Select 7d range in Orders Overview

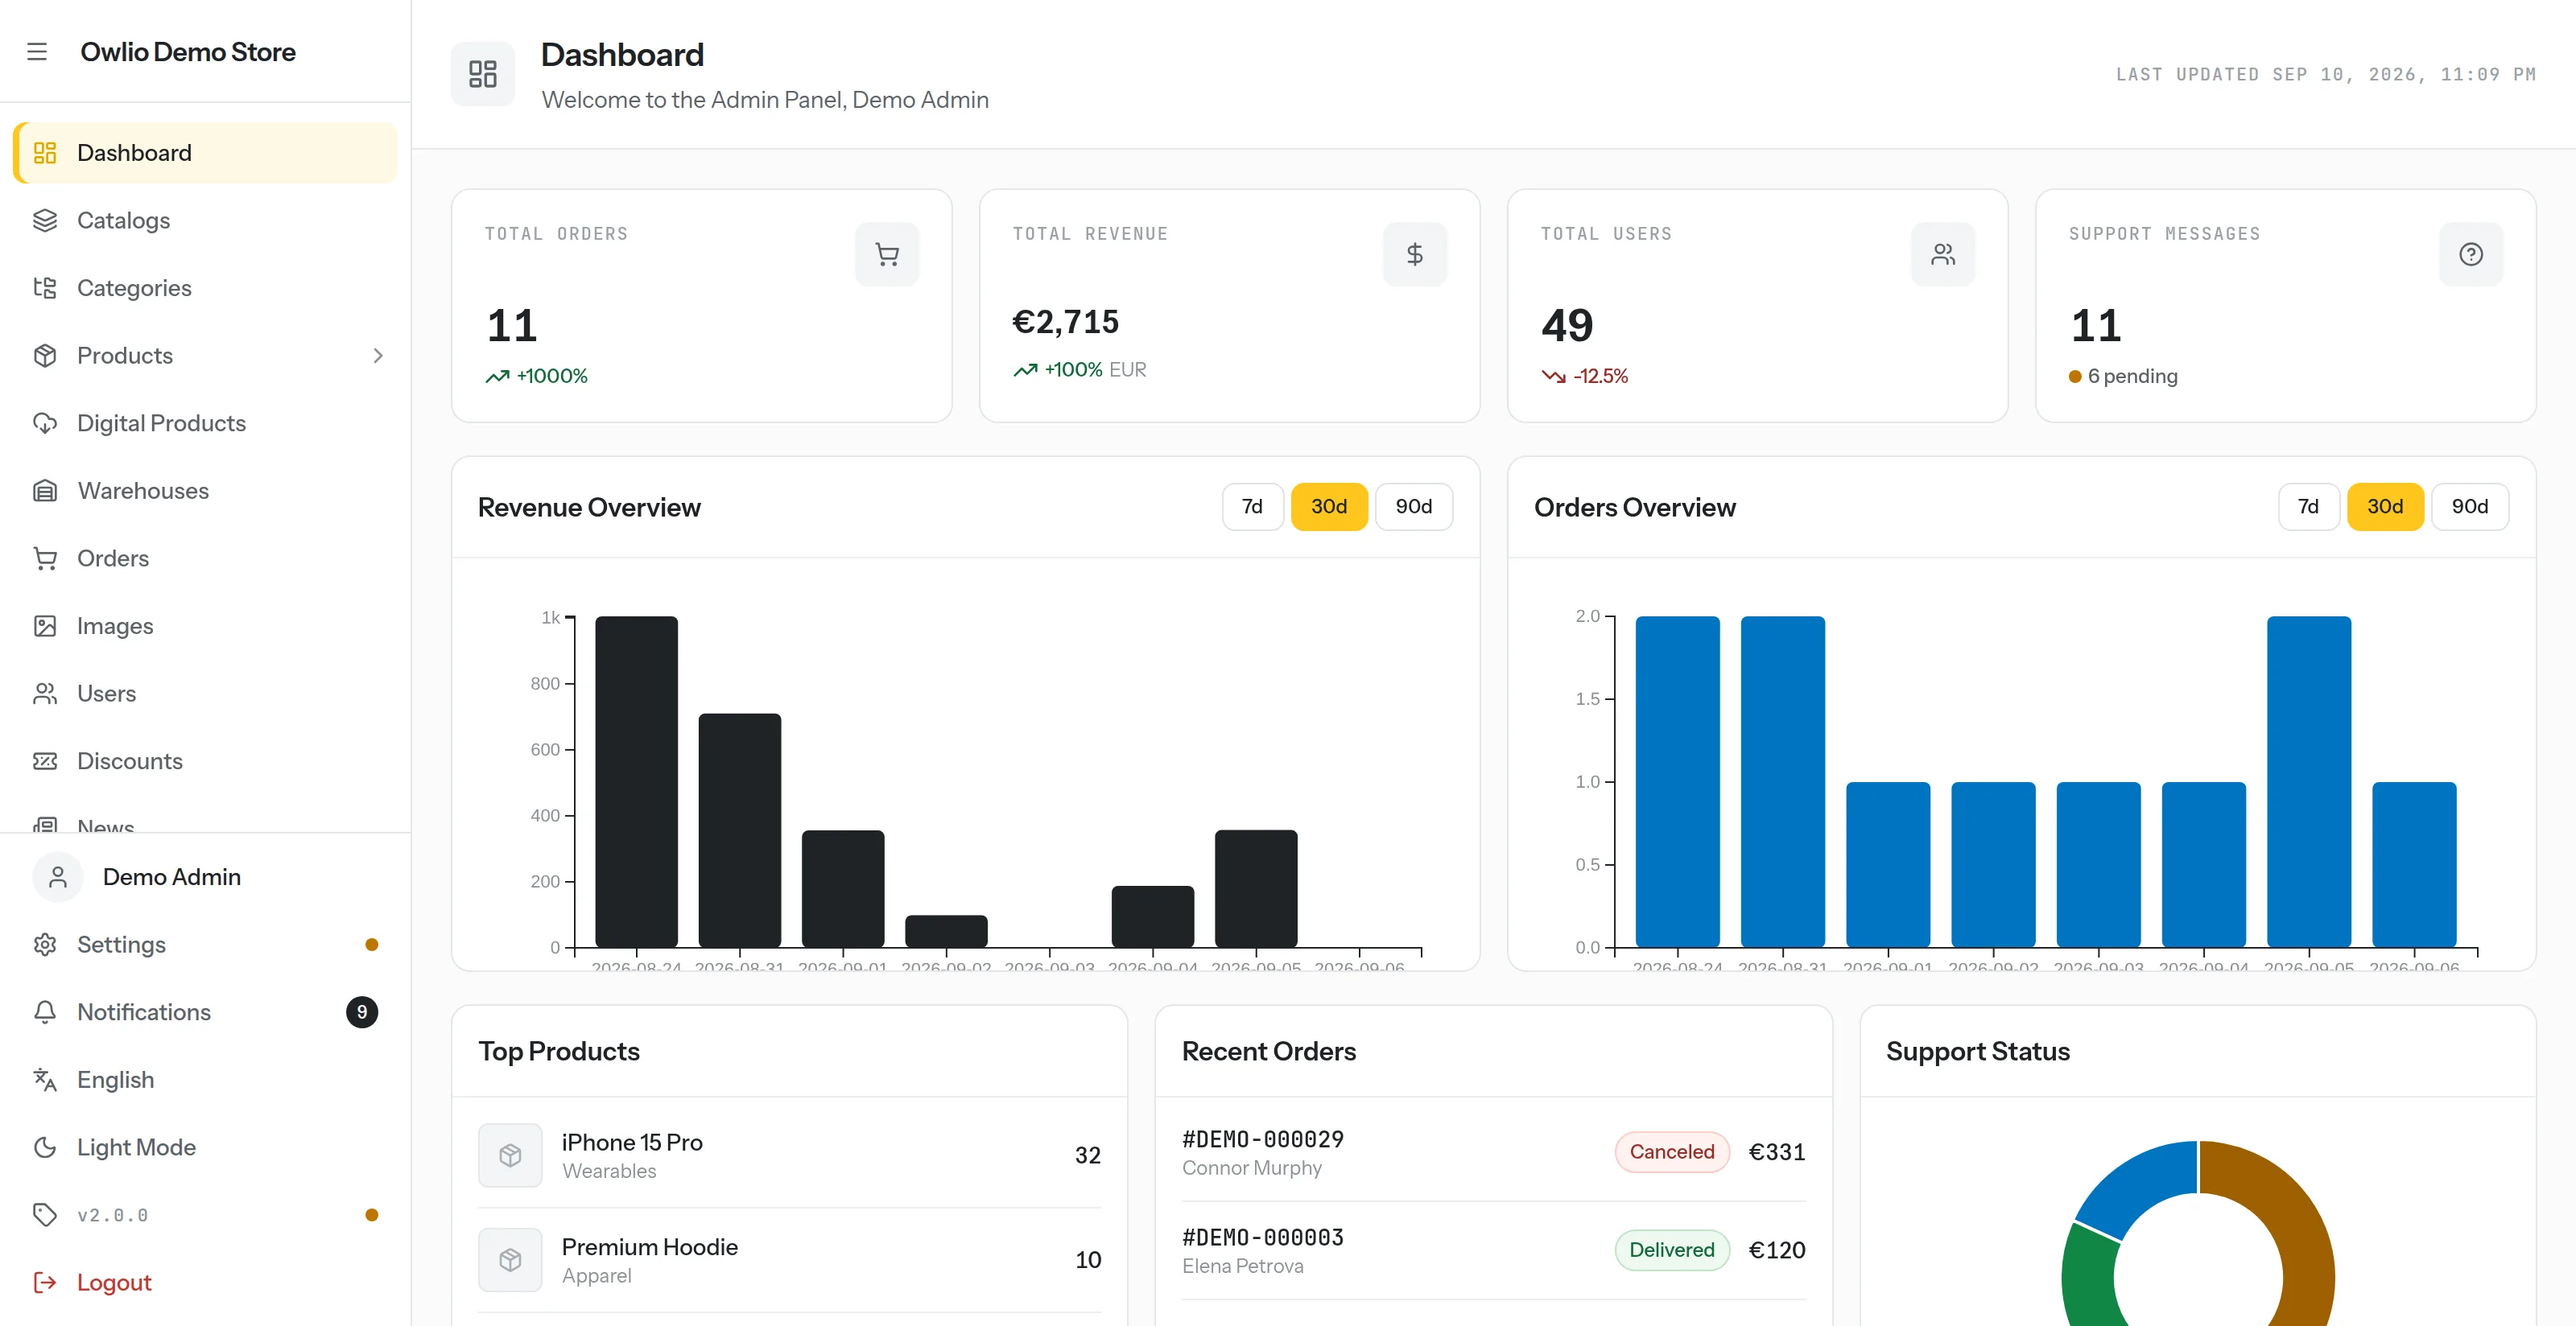coord(2308,507)
